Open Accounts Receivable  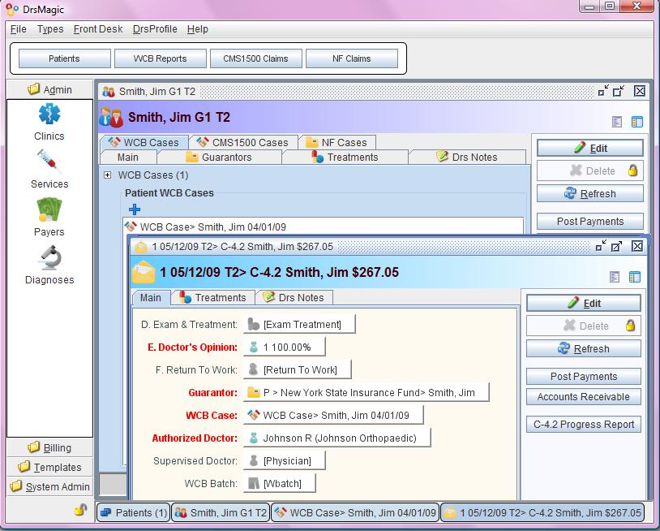coord(584,396)
